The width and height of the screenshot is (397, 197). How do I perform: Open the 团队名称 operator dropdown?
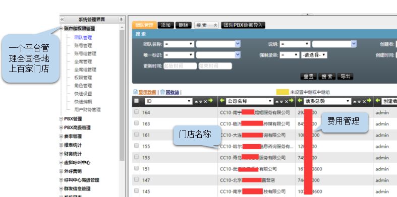(179, 44)
